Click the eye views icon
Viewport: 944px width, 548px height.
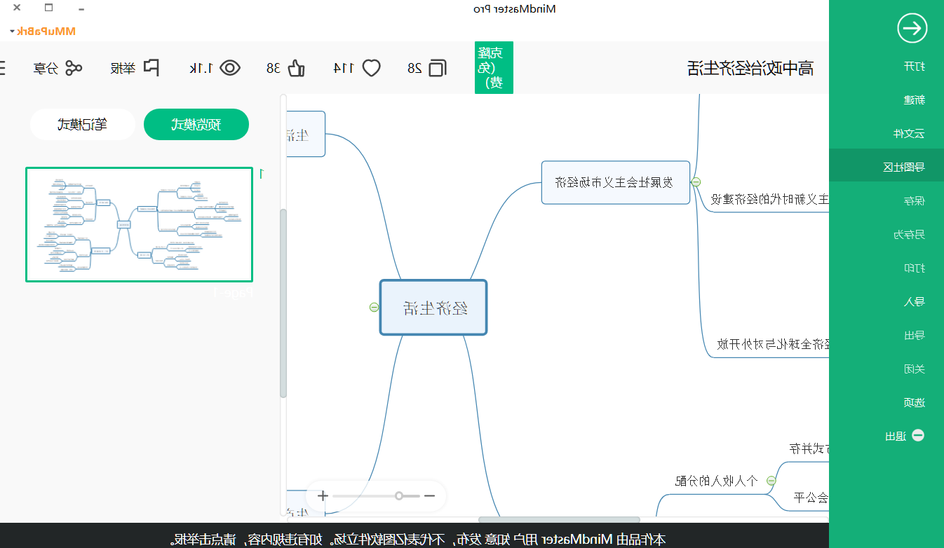click(230, 68)
